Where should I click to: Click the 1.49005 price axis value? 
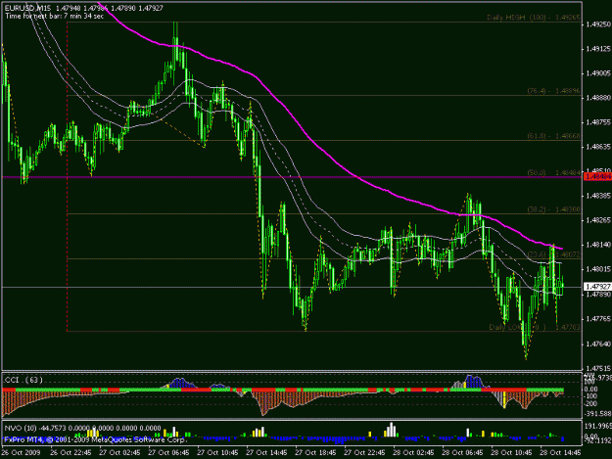click(x=598, y=73)
